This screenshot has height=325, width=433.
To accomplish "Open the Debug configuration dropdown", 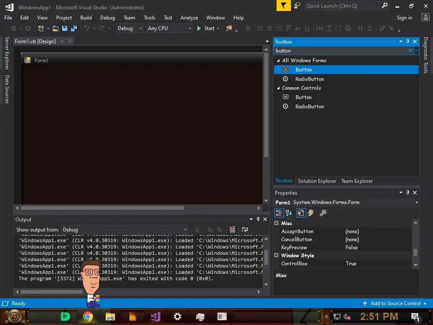I will click(130, 28).
